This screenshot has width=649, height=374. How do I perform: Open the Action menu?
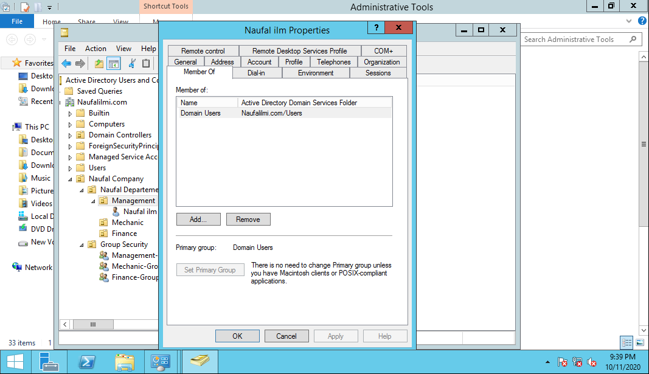[95, 49]
